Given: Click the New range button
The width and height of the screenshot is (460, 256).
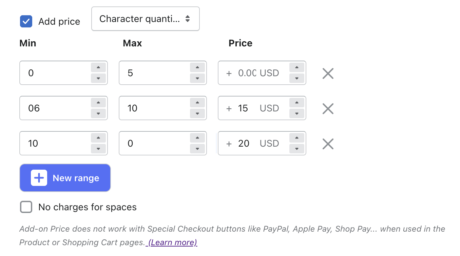Looking at the screenshot, I should (x=65, y=178).
